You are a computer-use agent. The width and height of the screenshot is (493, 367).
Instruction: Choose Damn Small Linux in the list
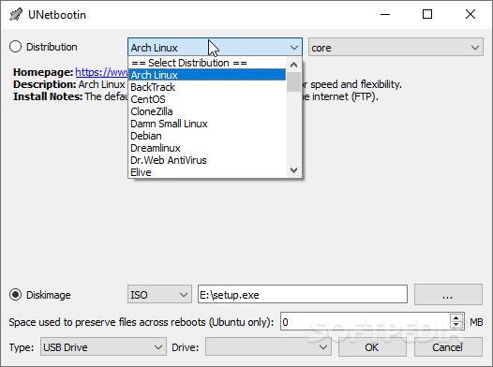click(207, 124)
